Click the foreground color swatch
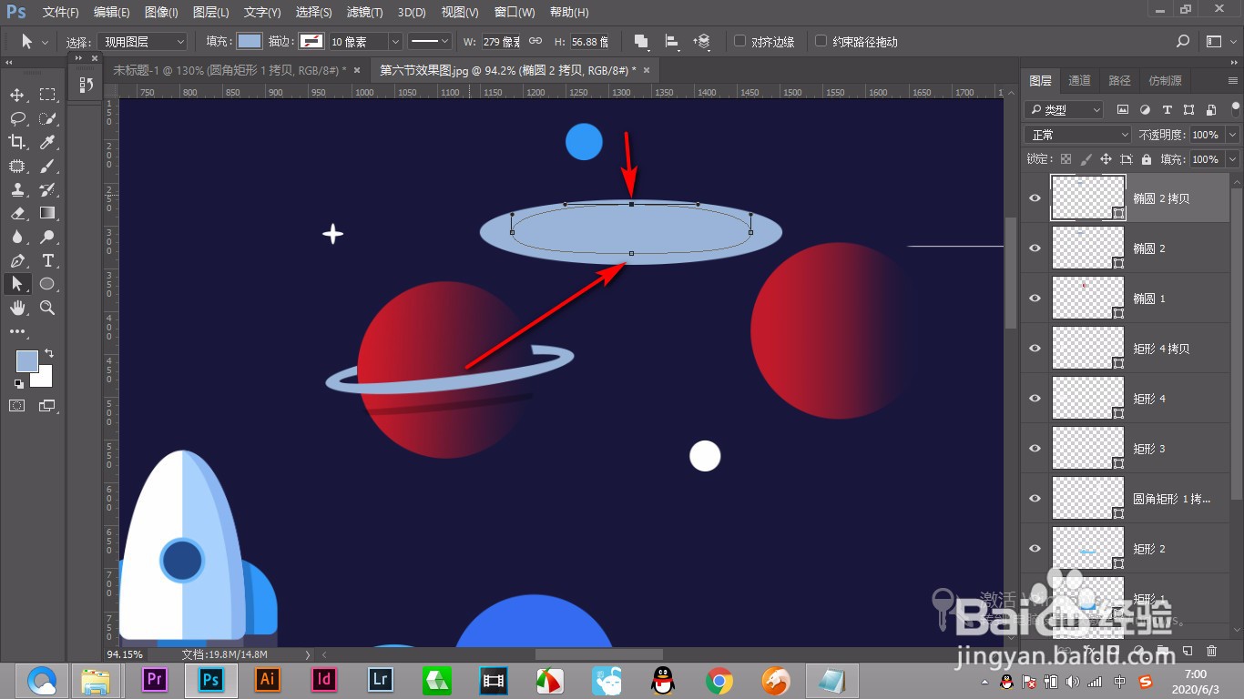1244x699 pixels. point(26,361)
